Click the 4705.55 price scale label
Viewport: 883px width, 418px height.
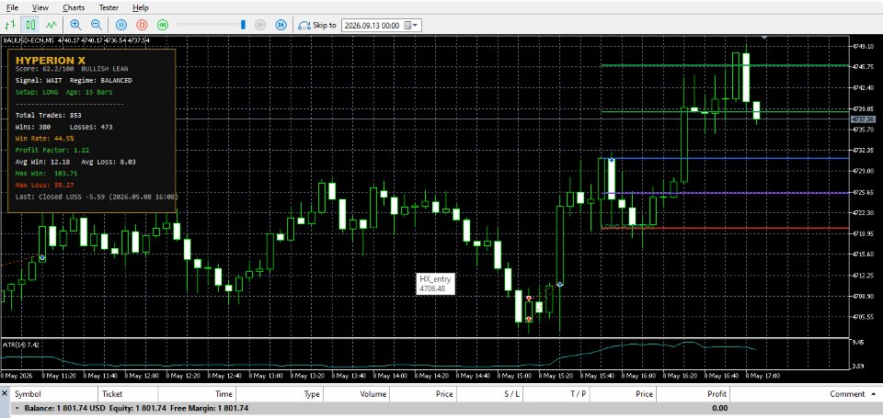coord(862,317)
